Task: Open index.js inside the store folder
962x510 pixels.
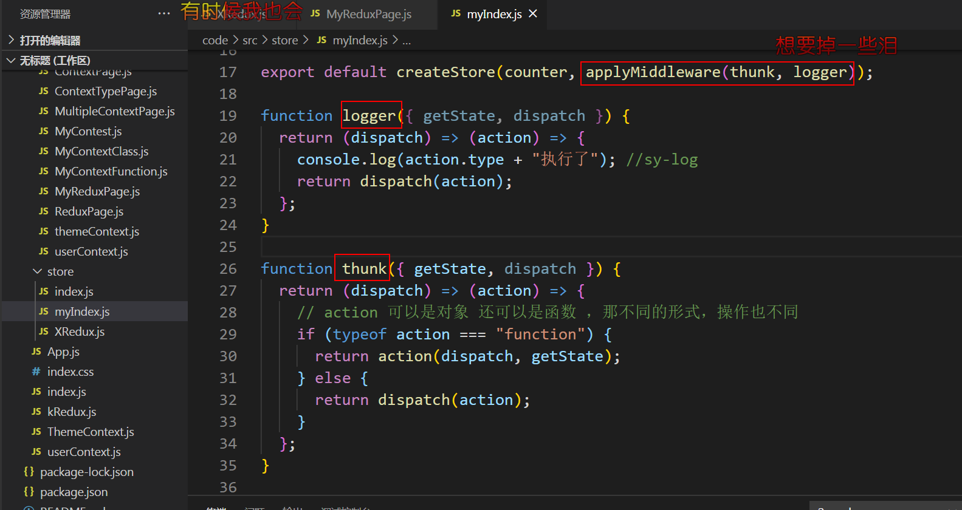Action: click(74, 291)
